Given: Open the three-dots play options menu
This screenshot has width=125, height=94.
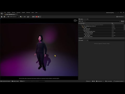Looking at the screenshot, I should click(x=41, y=17).
